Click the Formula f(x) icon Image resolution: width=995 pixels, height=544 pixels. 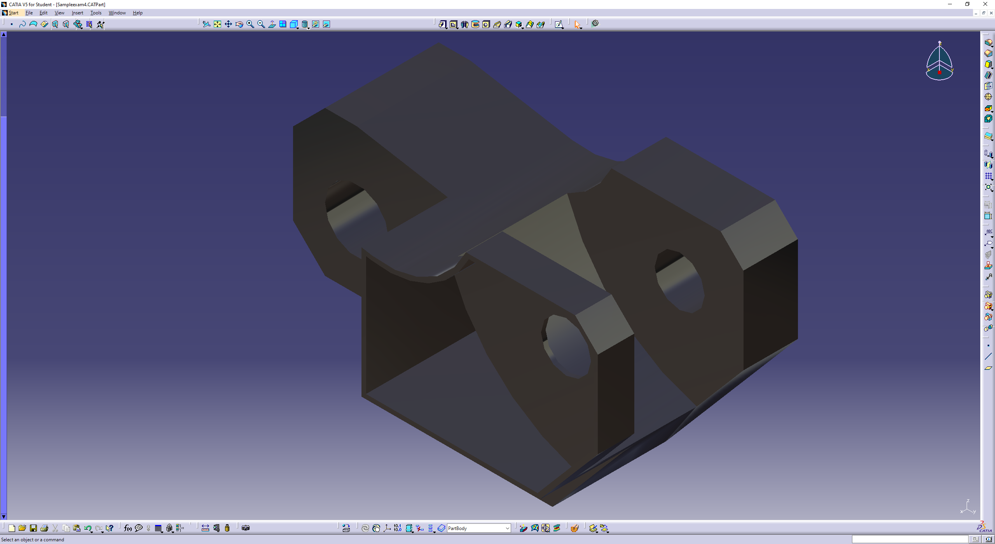click(x=127, y=528)
